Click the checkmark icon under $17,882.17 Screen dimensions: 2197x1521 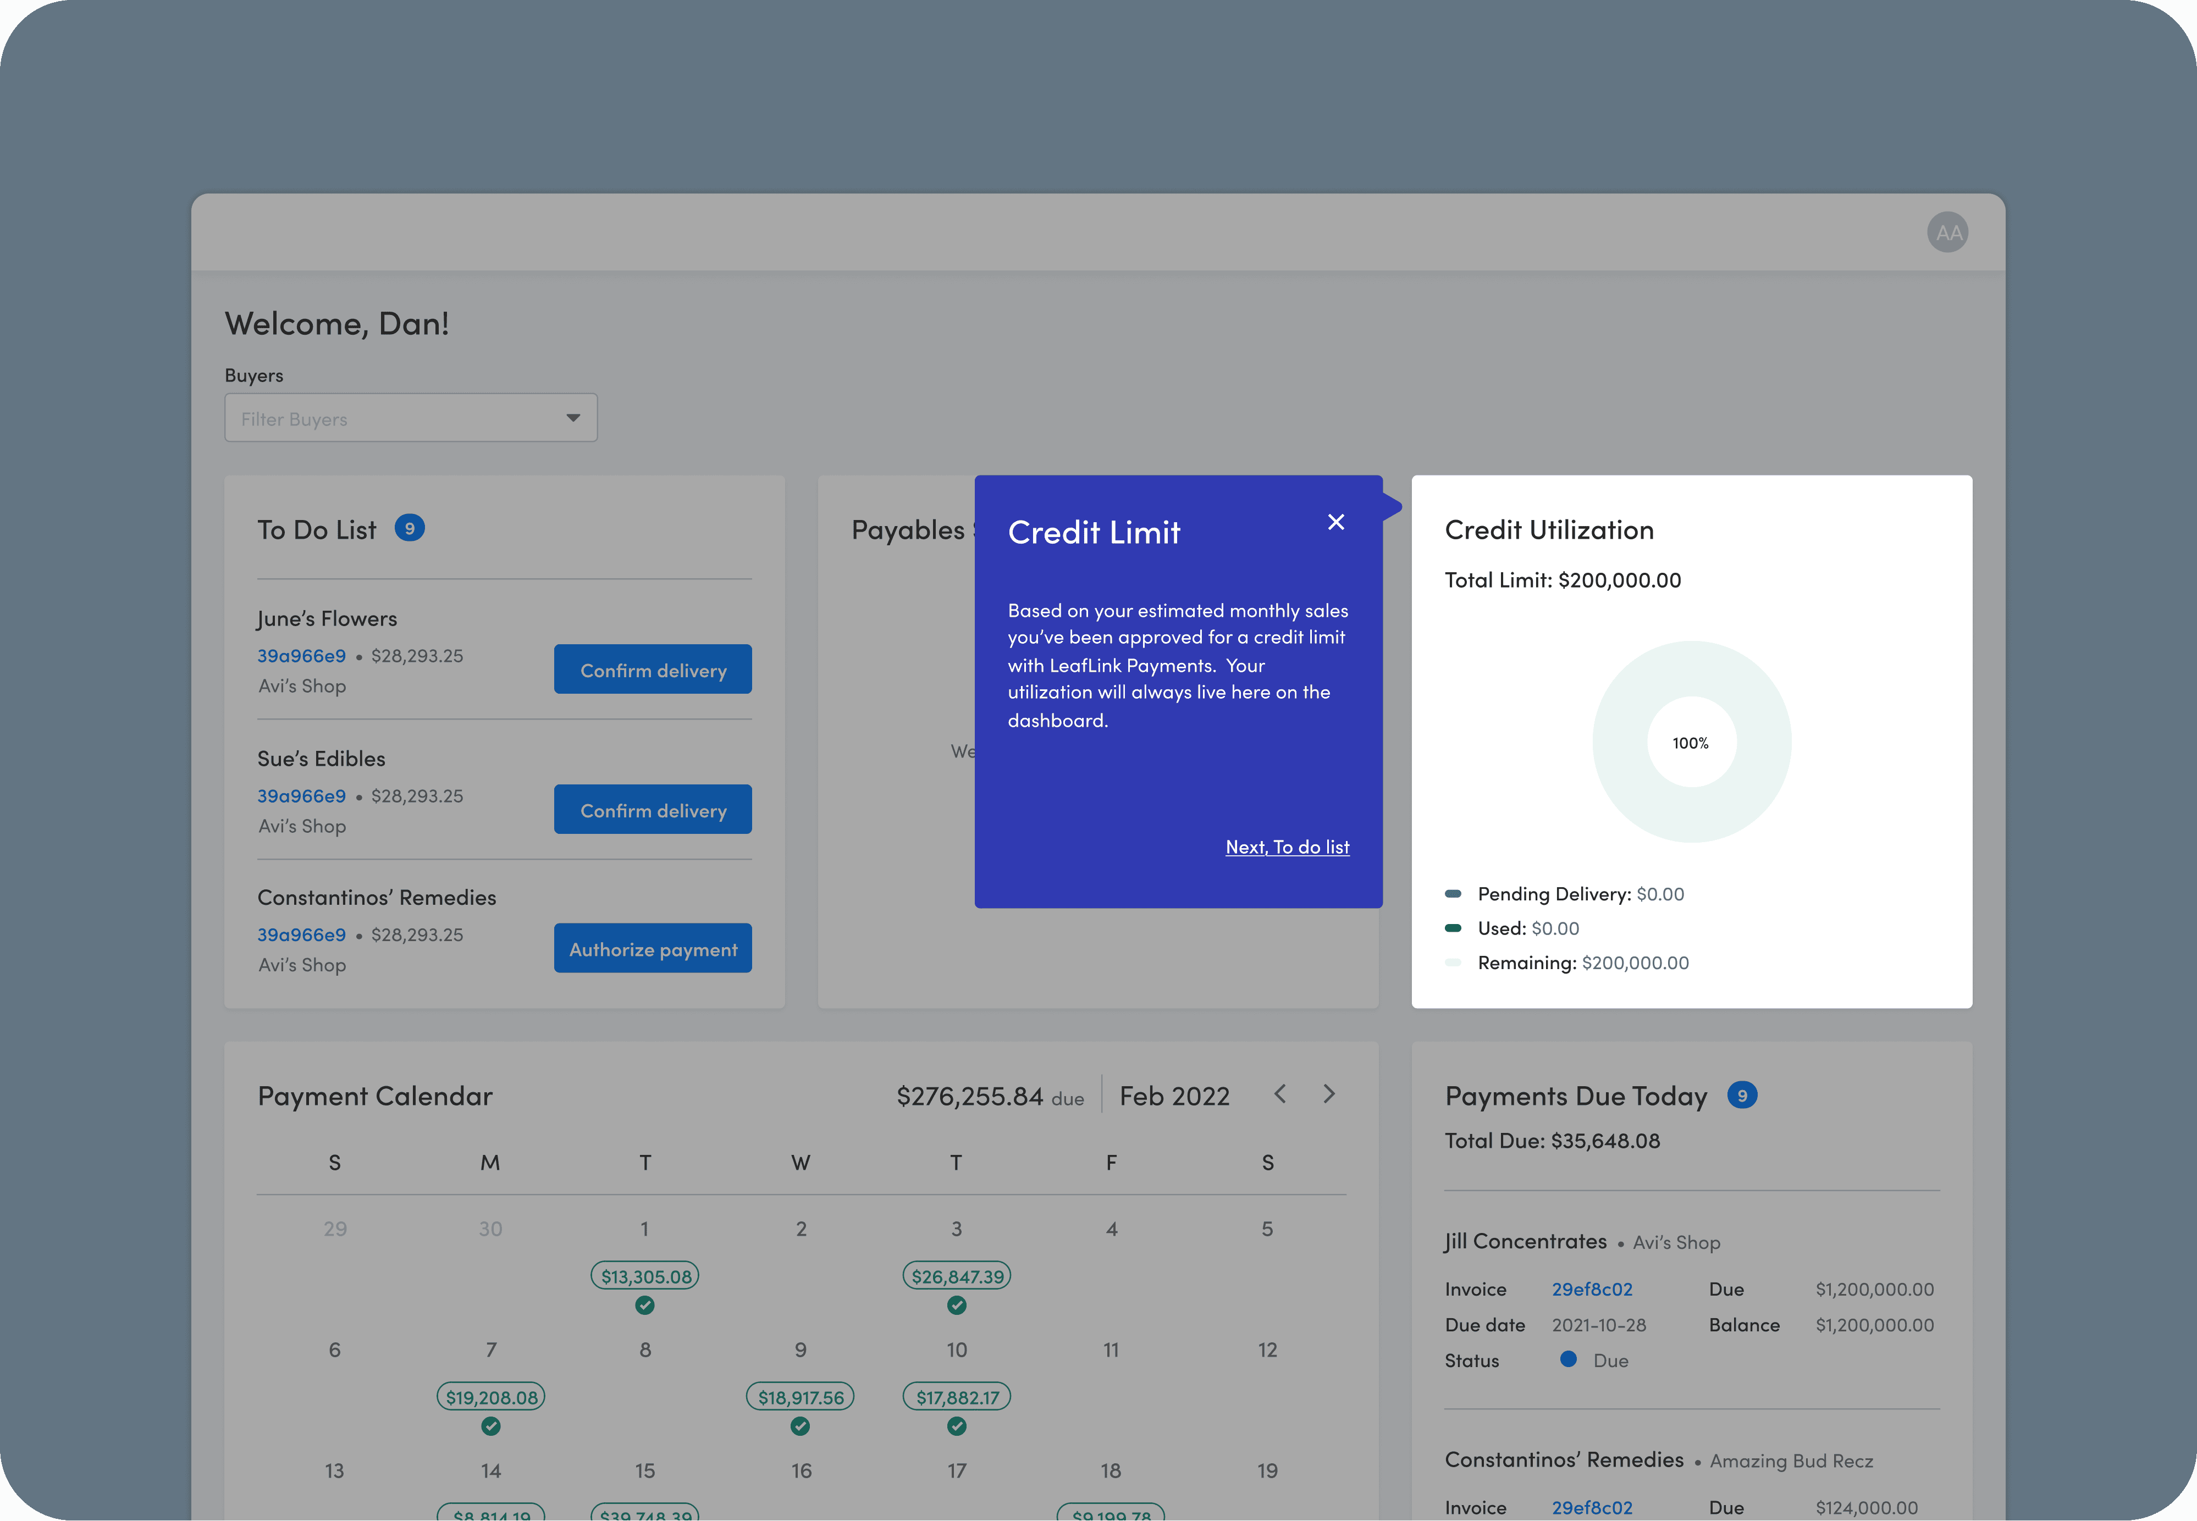[x=957, y=1426]
